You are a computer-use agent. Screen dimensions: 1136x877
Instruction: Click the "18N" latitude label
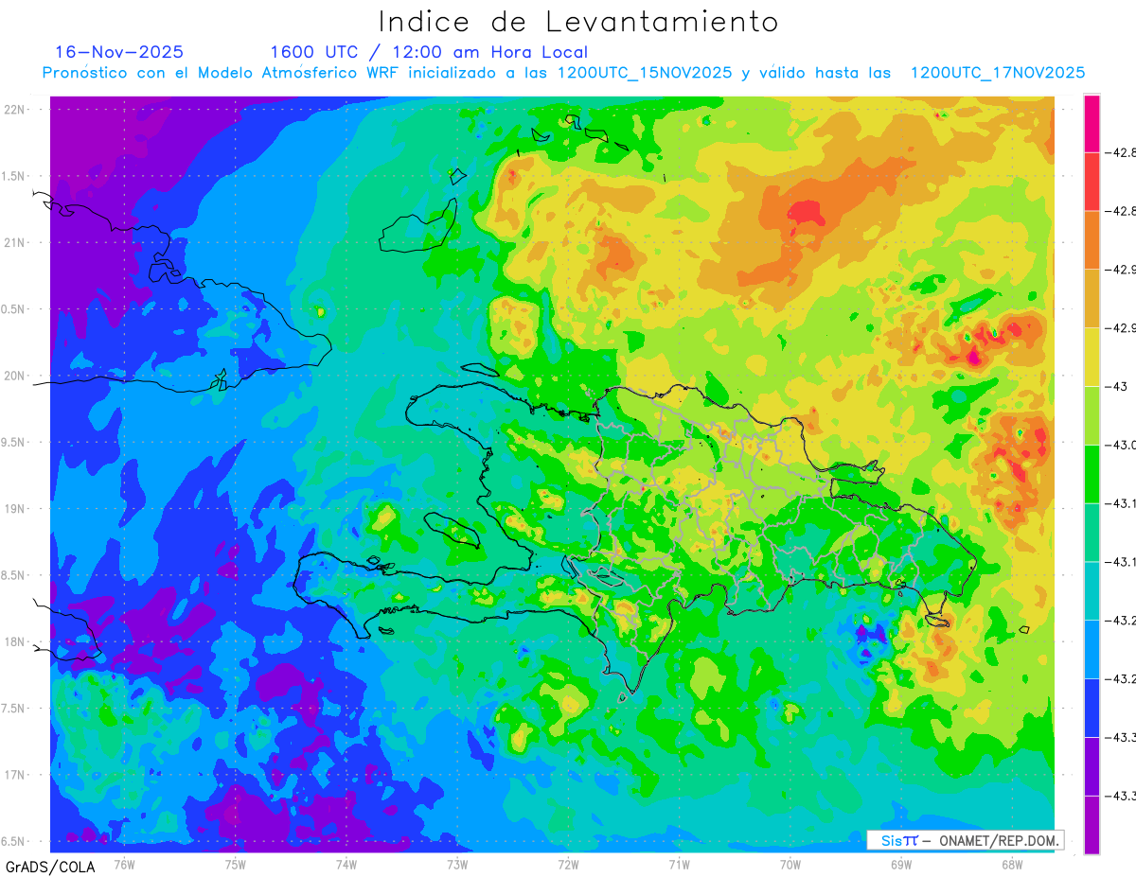[16, 642]
